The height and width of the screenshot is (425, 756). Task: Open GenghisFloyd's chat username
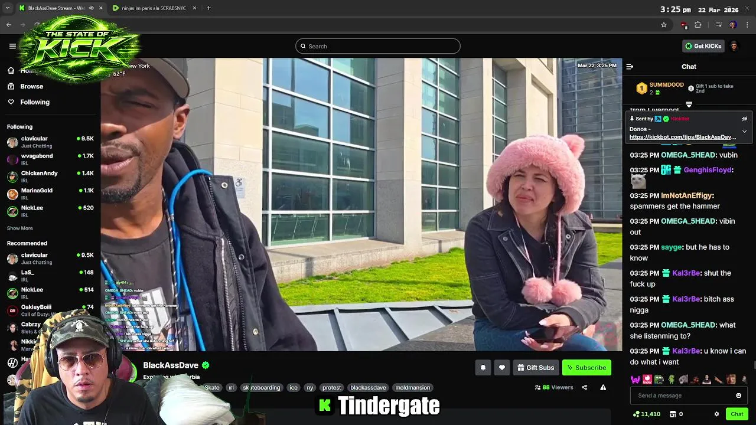coord(708,170)
